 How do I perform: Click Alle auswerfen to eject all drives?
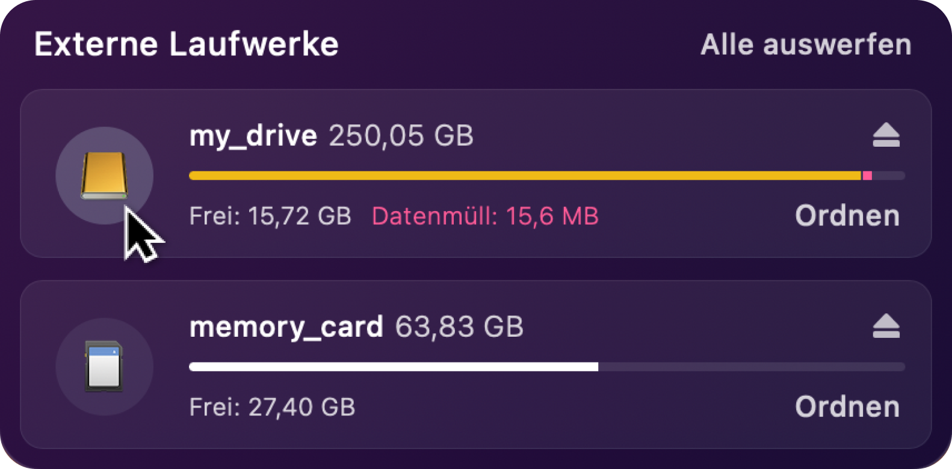806,44
